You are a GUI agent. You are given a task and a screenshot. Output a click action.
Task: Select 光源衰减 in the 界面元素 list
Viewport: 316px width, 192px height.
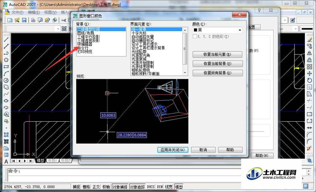139,59
